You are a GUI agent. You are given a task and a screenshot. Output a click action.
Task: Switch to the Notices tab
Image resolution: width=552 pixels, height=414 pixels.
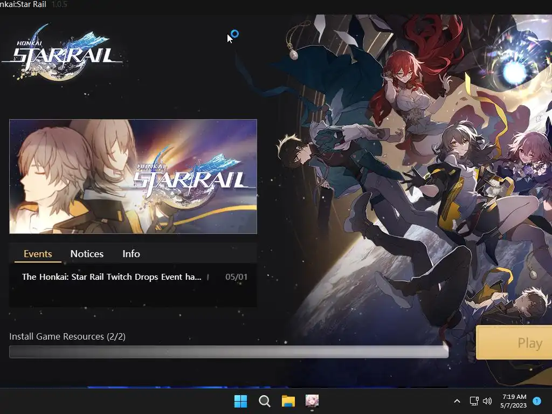click(87, 254)
